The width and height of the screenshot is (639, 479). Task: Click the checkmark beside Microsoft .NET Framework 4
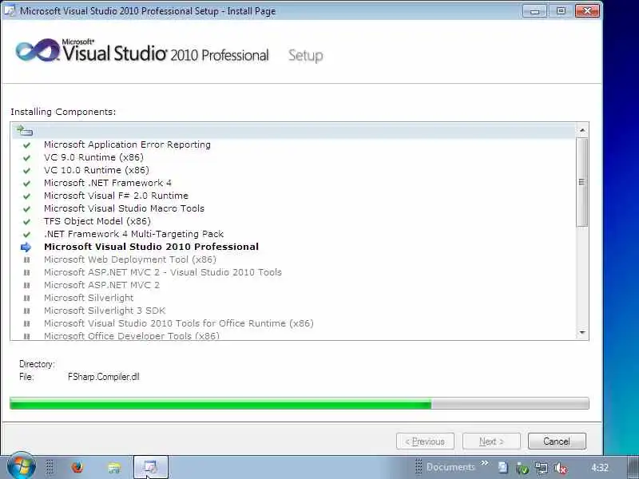26,184
